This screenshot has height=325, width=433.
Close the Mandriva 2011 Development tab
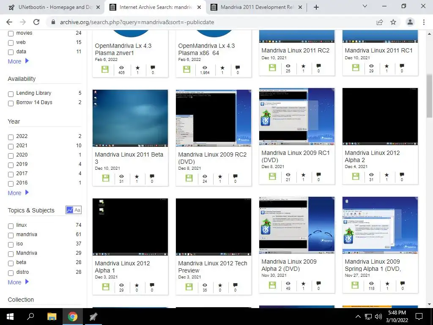[x=300, y=8]
